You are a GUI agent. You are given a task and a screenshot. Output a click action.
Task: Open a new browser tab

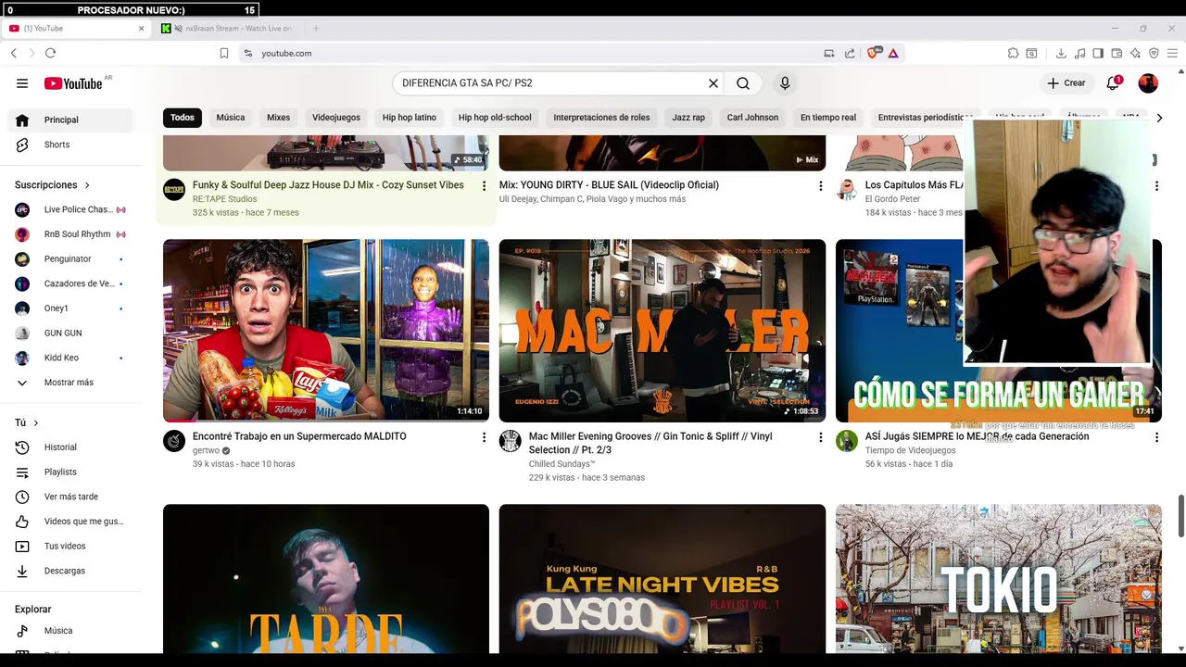click(316, 29)
